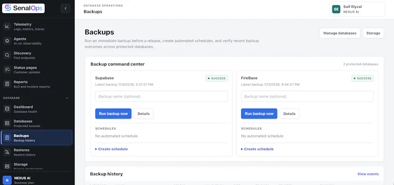Screen dimensions: 394x185
Task: Click "Latest backup 7/14/2026, 5:37:07 PM"
Action: tap(124, 84)
